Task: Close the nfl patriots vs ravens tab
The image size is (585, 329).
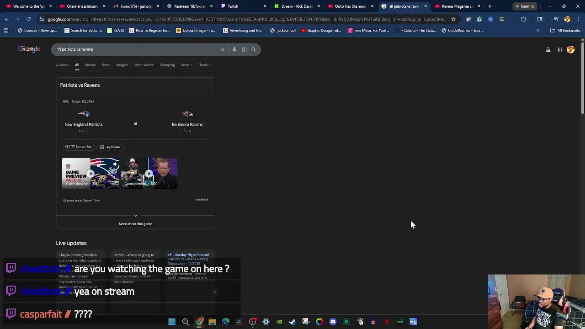Action: tap(425, 6)
